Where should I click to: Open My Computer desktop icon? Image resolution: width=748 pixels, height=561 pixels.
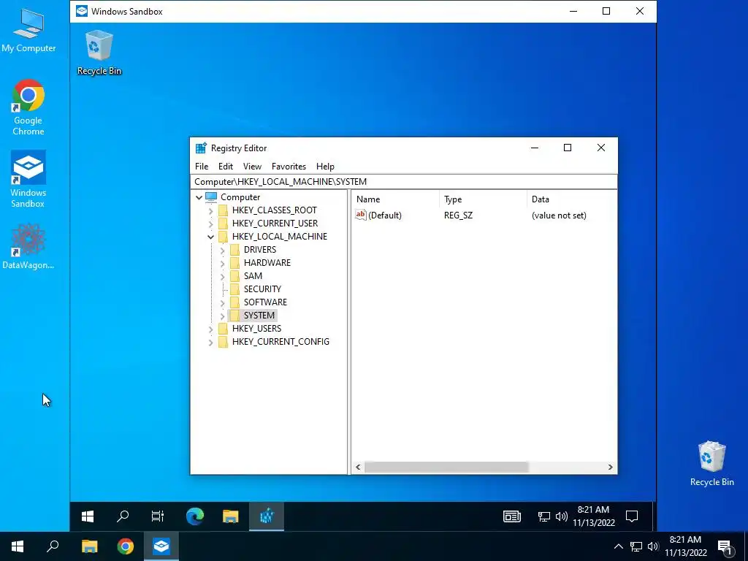pyautogui.click(x=28, y=29)
